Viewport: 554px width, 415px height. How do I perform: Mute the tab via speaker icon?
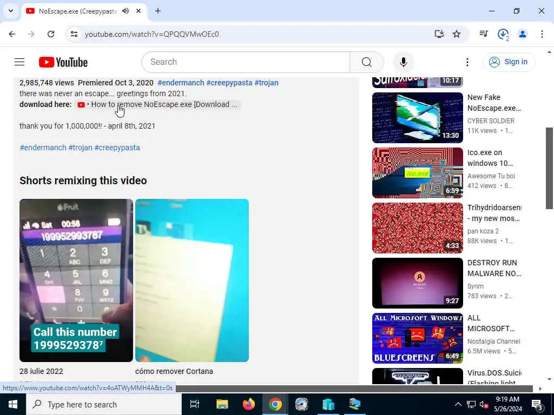click(126, 11)
